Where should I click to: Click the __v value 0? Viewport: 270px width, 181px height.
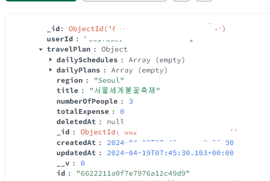(x=83, y=163)
